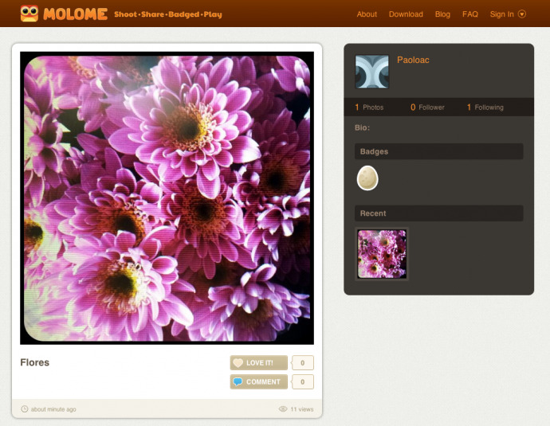The image size is (550, 426).
Task: Click the speech bubble comment icon
Action: [x=238, y=382]
